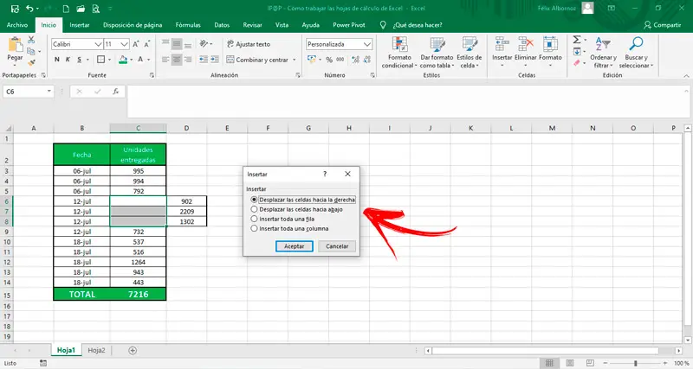Open the Hoja2 sheet tab

click(x=96, y=351)
